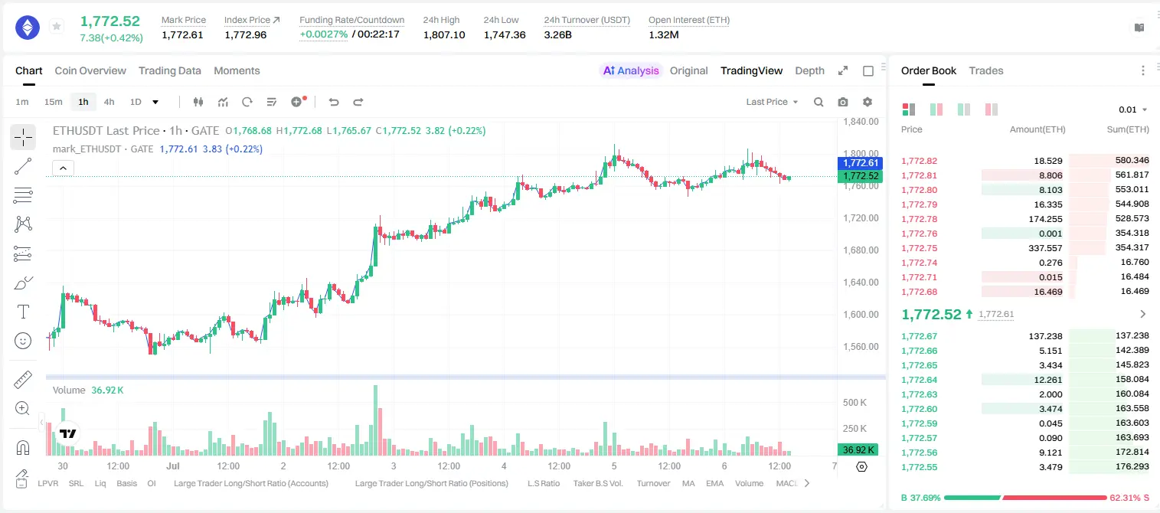Show only sell orders in order book
This screenshot has height=513, width=1160.
pos(992,109)
